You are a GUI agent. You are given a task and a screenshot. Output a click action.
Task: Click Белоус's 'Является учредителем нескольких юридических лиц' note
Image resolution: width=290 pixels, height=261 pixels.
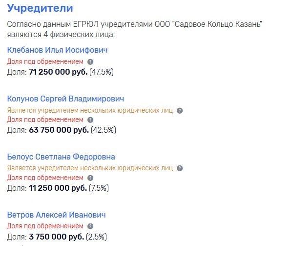tap(90, 168)
